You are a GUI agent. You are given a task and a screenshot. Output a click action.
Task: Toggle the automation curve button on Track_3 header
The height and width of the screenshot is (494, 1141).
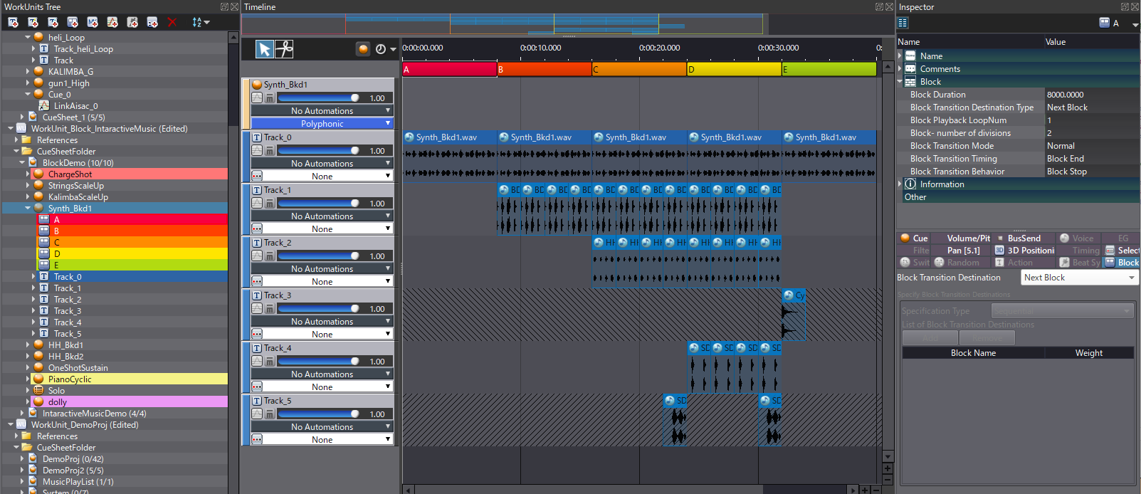257,309
